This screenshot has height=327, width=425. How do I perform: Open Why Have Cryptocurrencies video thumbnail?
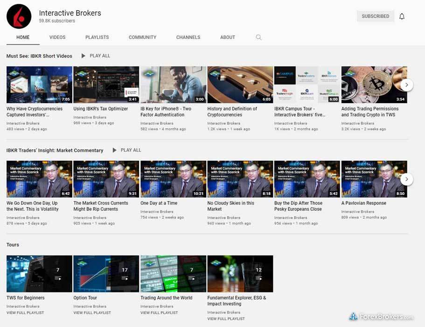[x=39, y=85]
